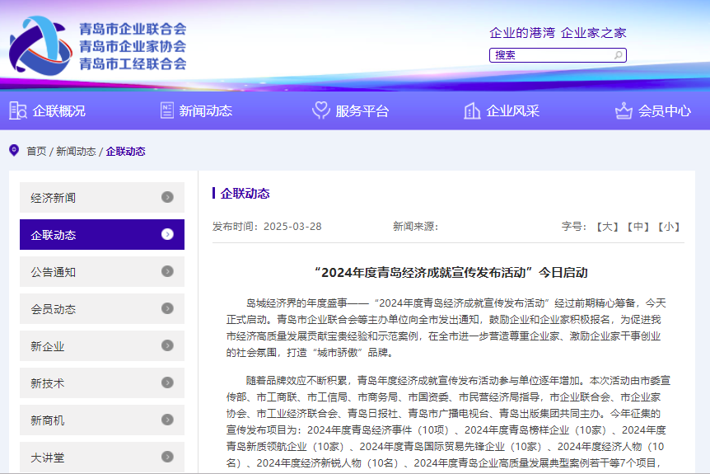Expand 公告通知 arrow in sidebar
Viewport: 710px width, 474px height.
[167, 271]
